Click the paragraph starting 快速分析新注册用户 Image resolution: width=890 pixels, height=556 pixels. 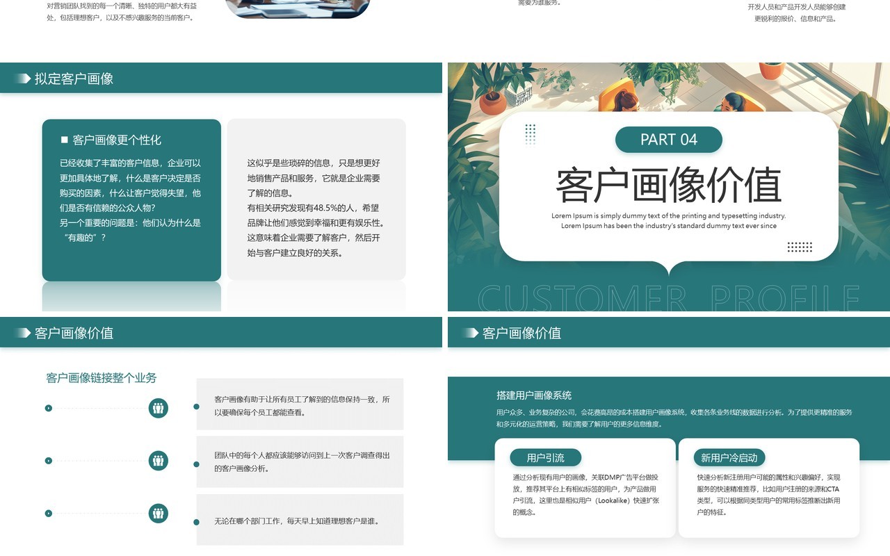769,495
